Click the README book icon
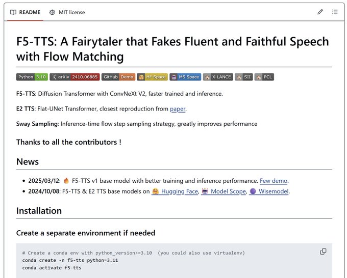The height and width of the screenshot is (278, 347). tap(13, 12)
